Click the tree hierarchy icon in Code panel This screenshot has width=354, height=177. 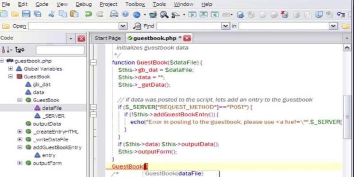(x=20, y=50)
